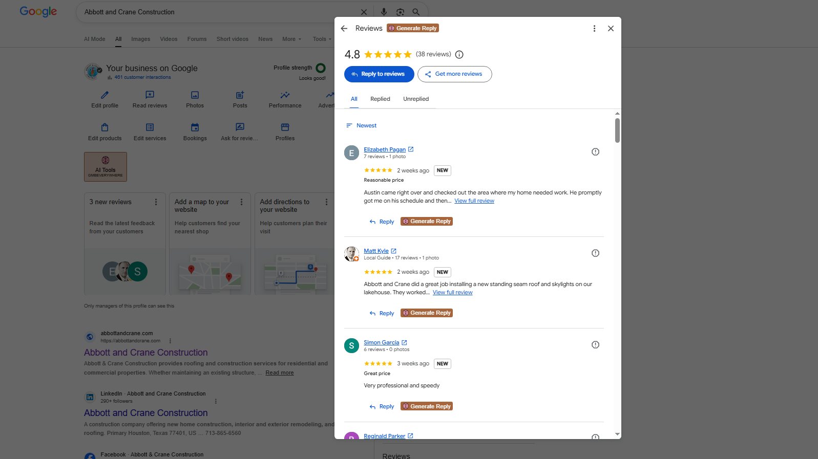Click the review count info icon

(459, 55)
